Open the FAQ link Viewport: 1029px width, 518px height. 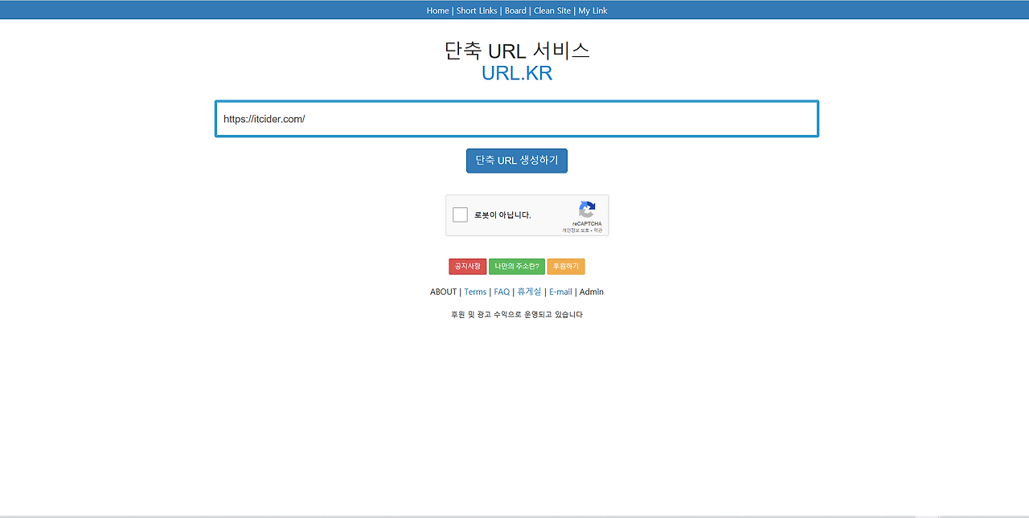pyautogui.click(x=502, y=292)
